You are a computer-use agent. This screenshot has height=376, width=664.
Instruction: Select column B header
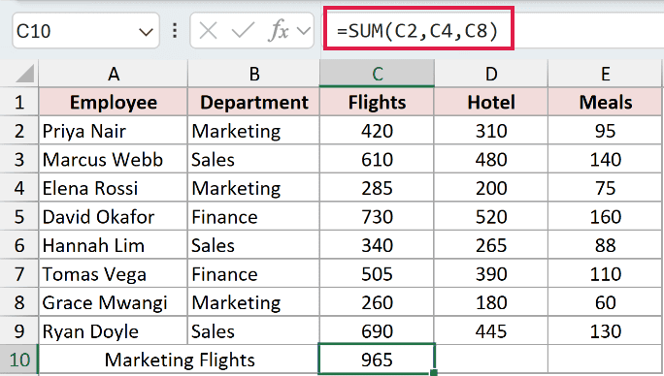tap(253, 74)
